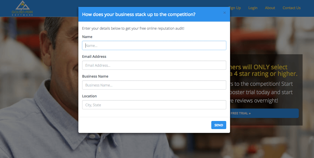This screenshot has width=314, height=158.
Task: Start the FREE TRIAL button
Action: pyautogui.click(x=264, y=113)
